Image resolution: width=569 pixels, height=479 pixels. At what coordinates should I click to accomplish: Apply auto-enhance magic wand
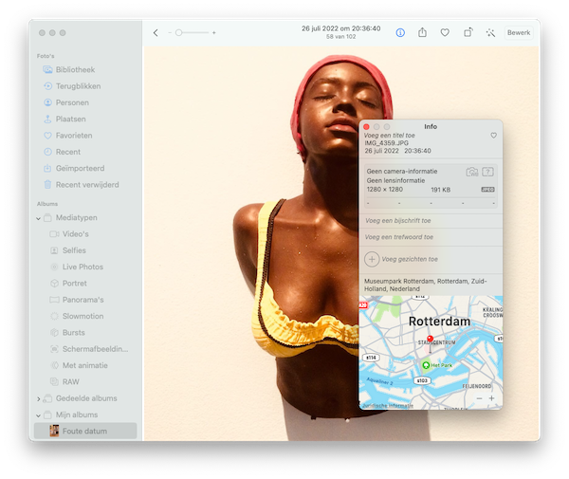coord(490,32)
